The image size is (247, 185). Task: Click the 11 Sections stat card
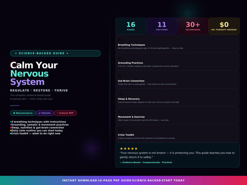click(x=162, y=26)
